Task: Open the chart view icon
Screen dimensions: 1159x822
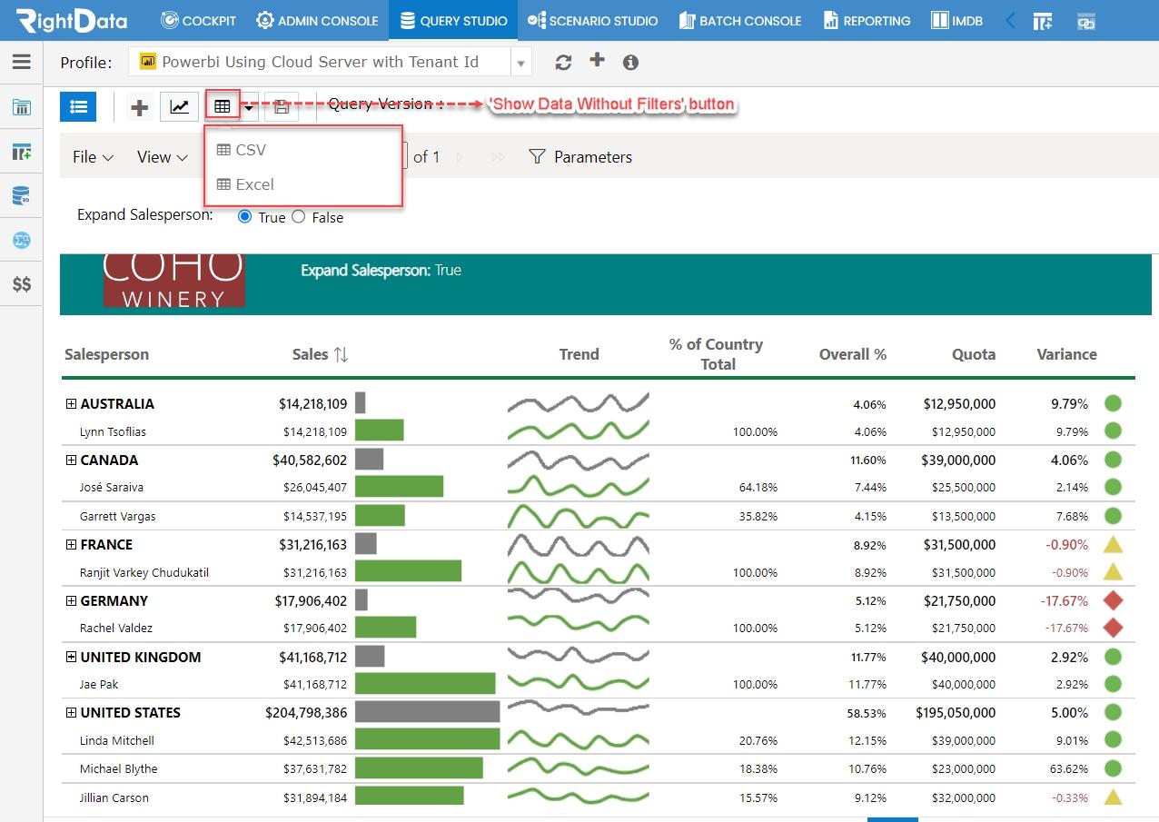Action: [x=180, y=106]
